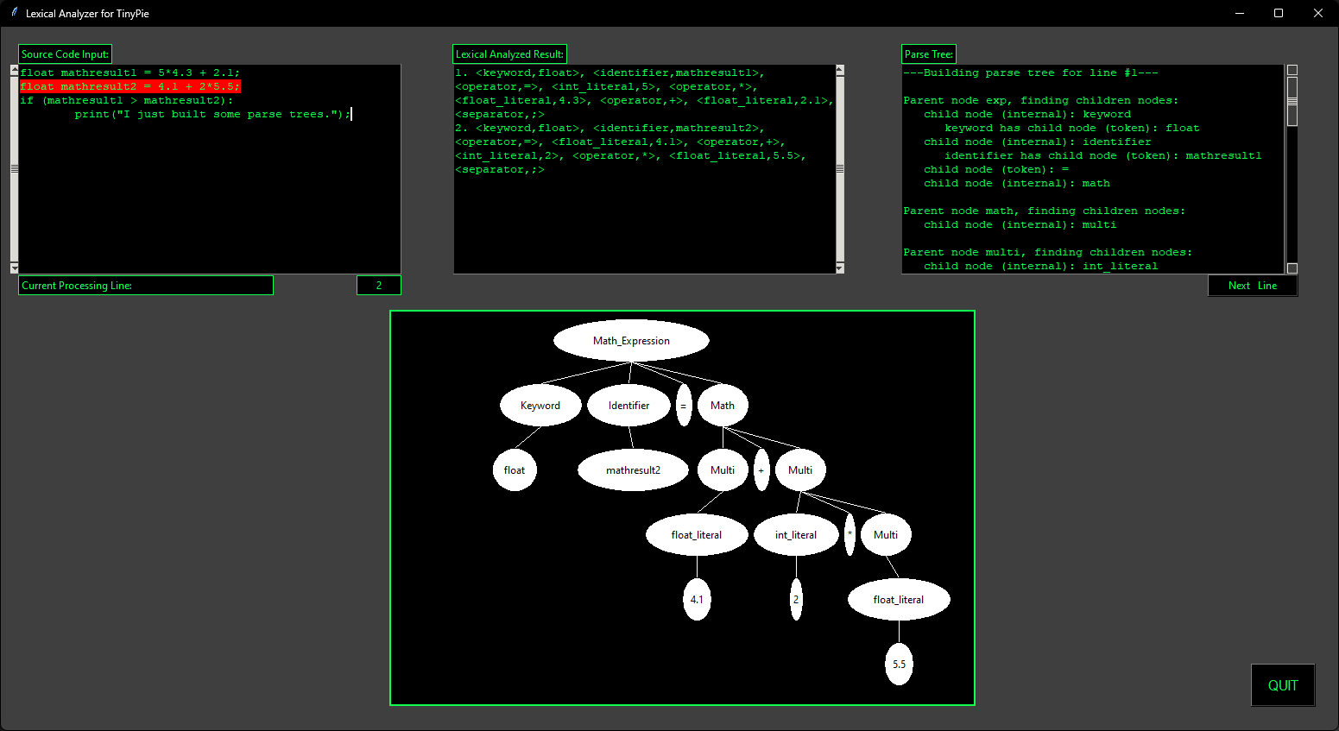Close the Lexical Analyzer for TinyPie window
Screen dimensions: 1339x731
tap(1318, 13)
